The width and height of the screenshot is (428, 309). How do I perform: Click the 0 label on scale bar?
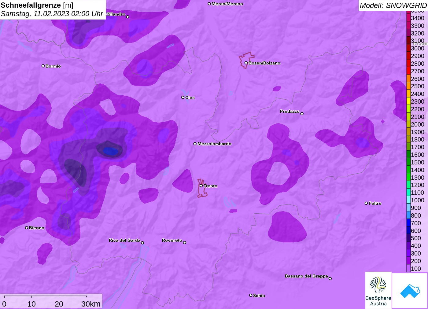pyautogui.click(x=4, y=304)
